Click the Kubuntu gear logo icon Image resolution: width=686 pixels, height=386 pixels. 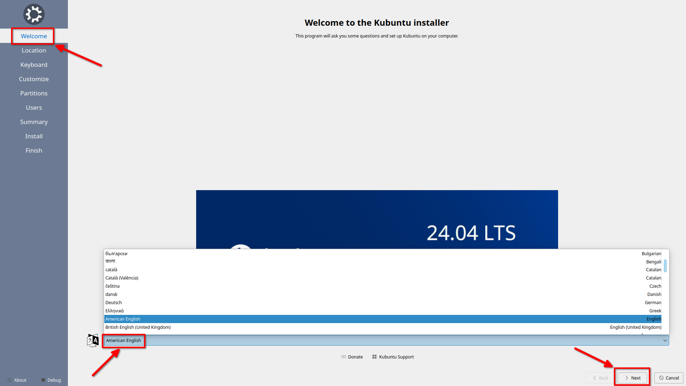(x=34, y=14)
